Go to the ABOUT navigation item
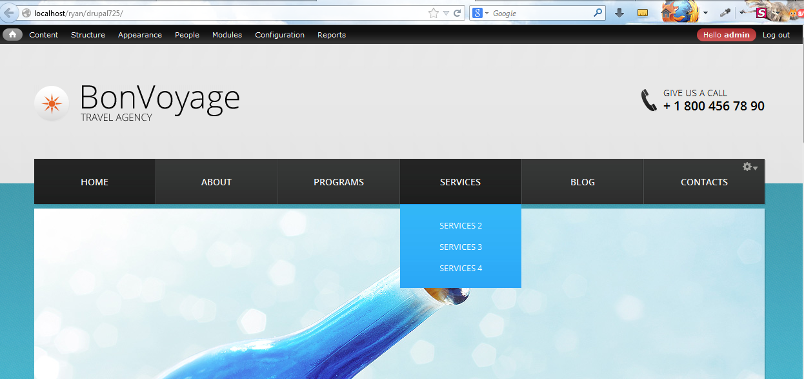Screen dimensions: 804x379 pyautogui.click(x=217, y=182)
